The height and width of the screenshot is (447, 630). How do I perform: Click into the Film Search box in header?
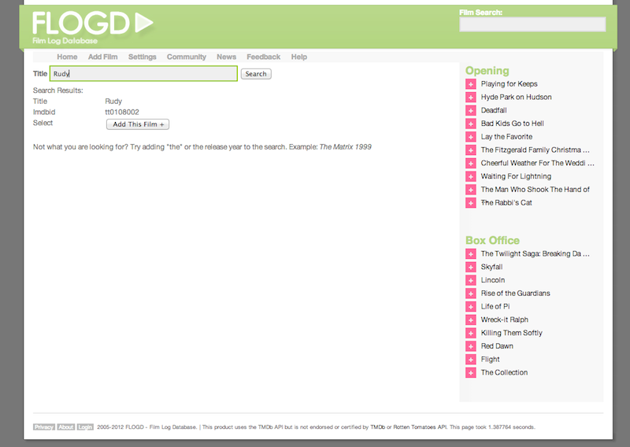tap(532, 24)
